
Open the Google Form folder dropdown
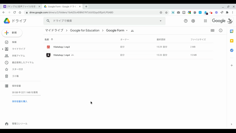(127, 31)
